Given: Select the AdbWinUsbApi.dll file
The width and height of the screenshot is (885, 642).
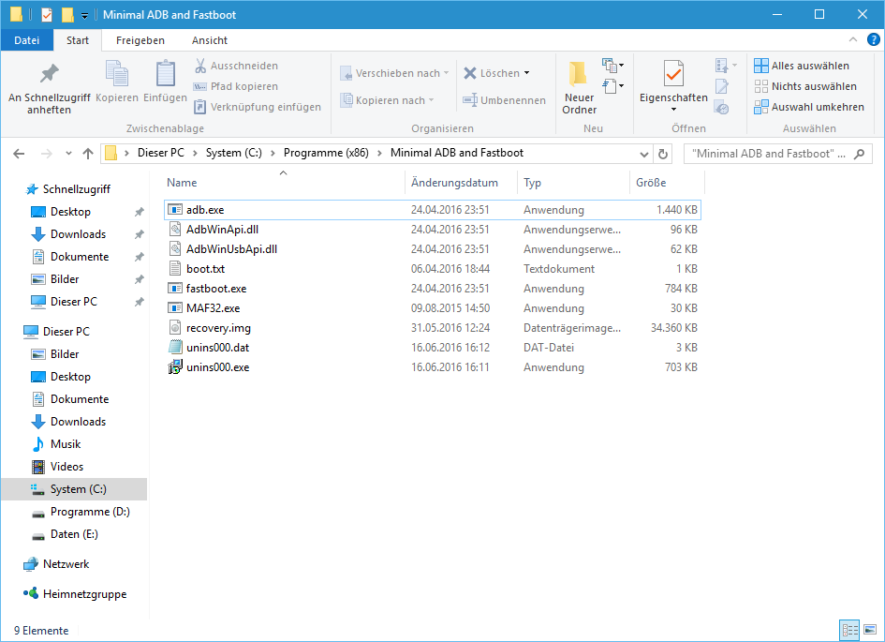Looking at the screenshot, I should [x=433, y=249].
